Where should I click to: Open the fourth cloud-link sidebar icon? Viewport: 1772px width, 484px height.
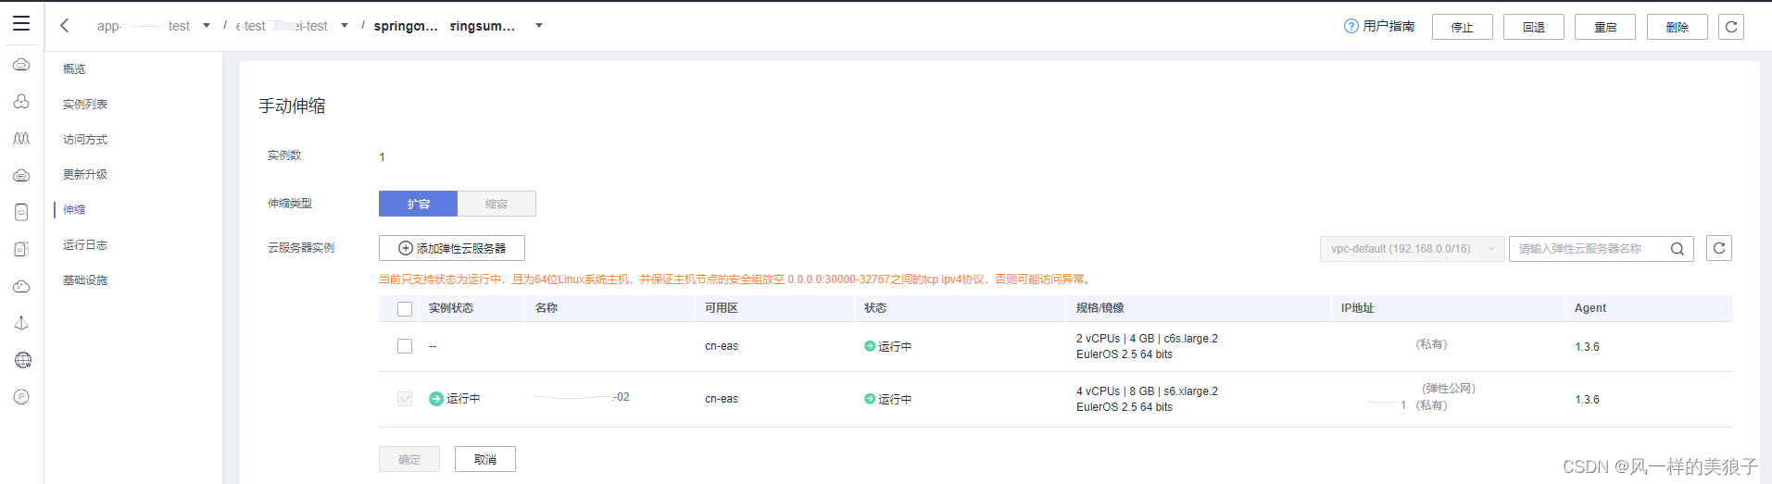[x=21, y=176]
